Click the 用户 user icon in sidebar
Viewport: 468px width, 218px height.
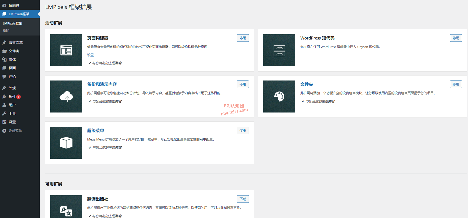coord(4,105)
